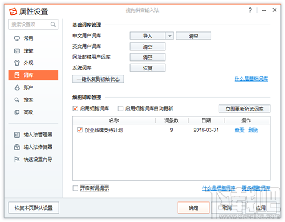Image resolution: width=285 pixels, height=222 pixels.
Task: Click the shirt icon beside 外观
Action: (17, 63)
